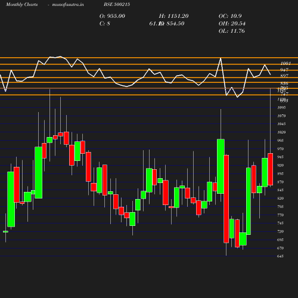Click the '995' price axis label
The width and height of the screenshot is (298, 298).
[x=280, y=141]
